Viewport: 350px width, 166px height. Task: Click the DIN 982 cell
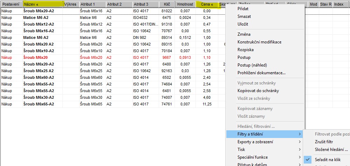[x=146, y=37]
